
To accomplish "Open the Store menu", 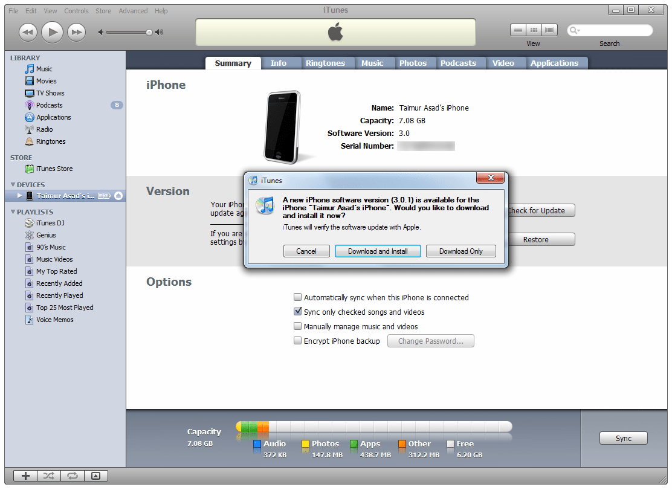I will 103,10.
